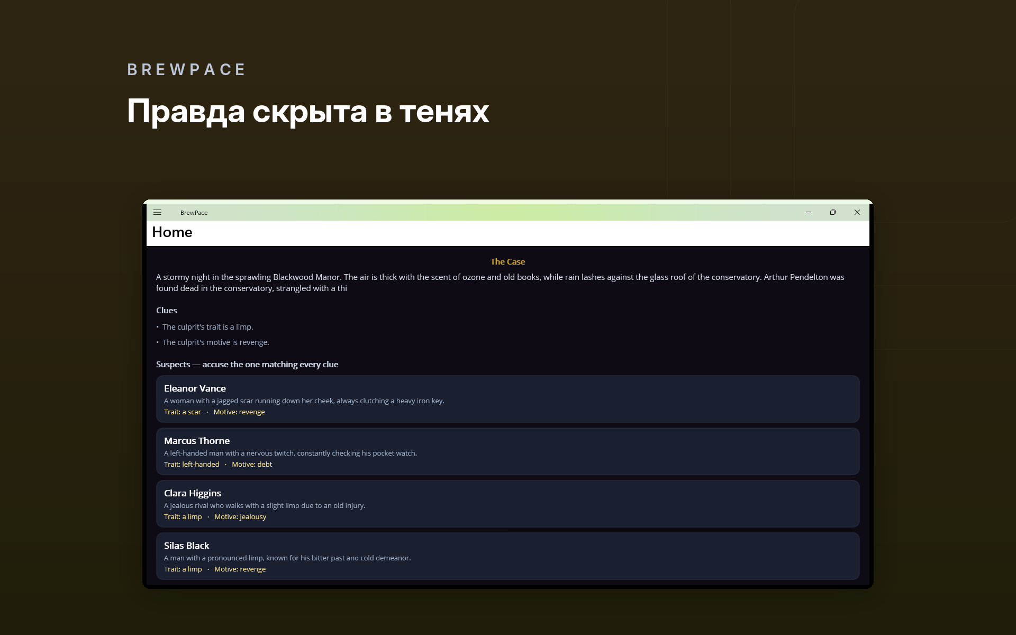This screenshot has width=1016, height=635.
Task: Accuse suspect Marcus Thorne
Action: pos(507,451)
